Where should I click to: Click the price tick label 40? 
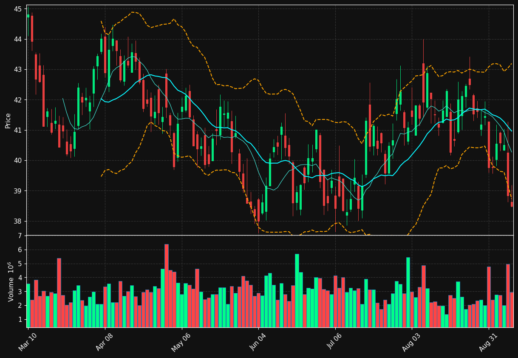tap(18, 160)
